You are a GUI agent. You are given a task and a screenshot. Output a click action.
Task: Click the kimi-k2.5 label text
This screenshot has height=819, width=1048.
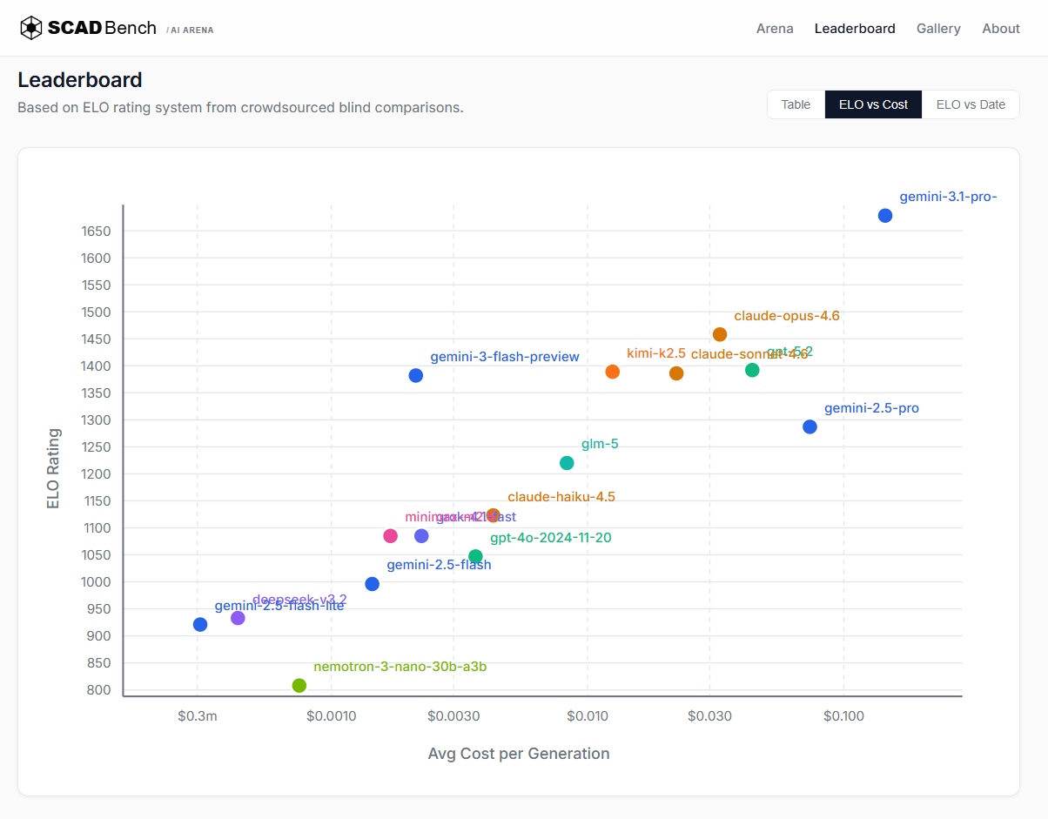[656, 353]
